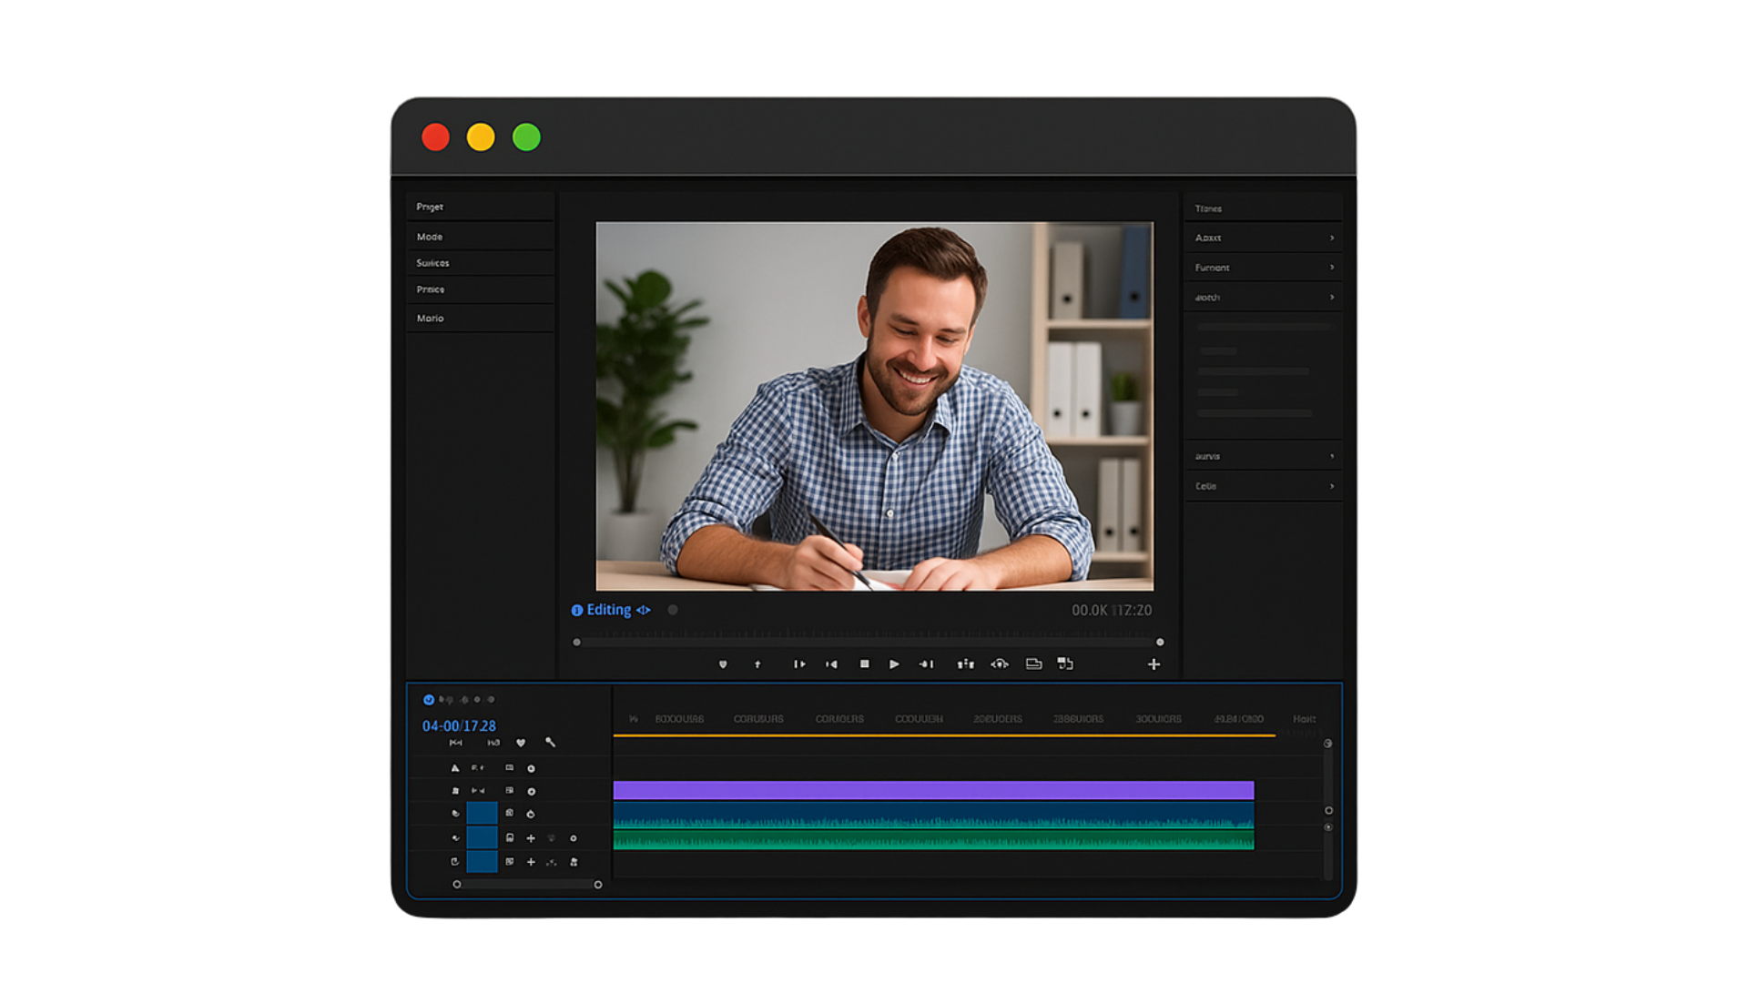Select the wrench settings tool in timeline
Viewport: 1748px width, 983px height.
pos(550,743)
